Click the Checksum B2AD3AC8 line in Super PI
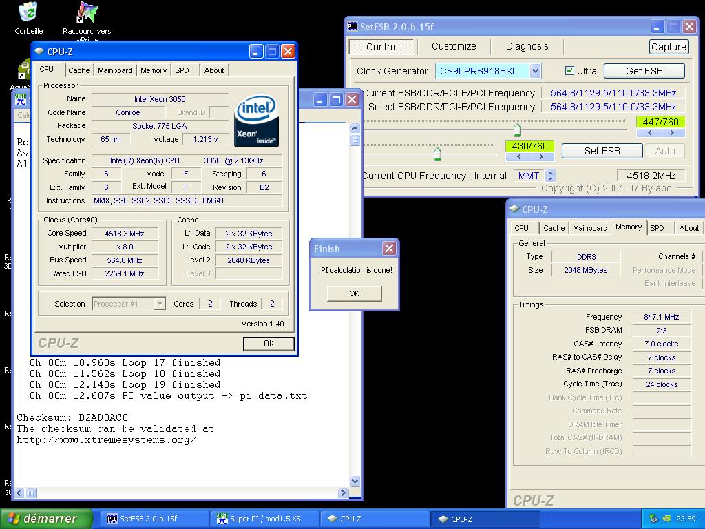Screen dimensions: 705x529 (x=72, y=417)
